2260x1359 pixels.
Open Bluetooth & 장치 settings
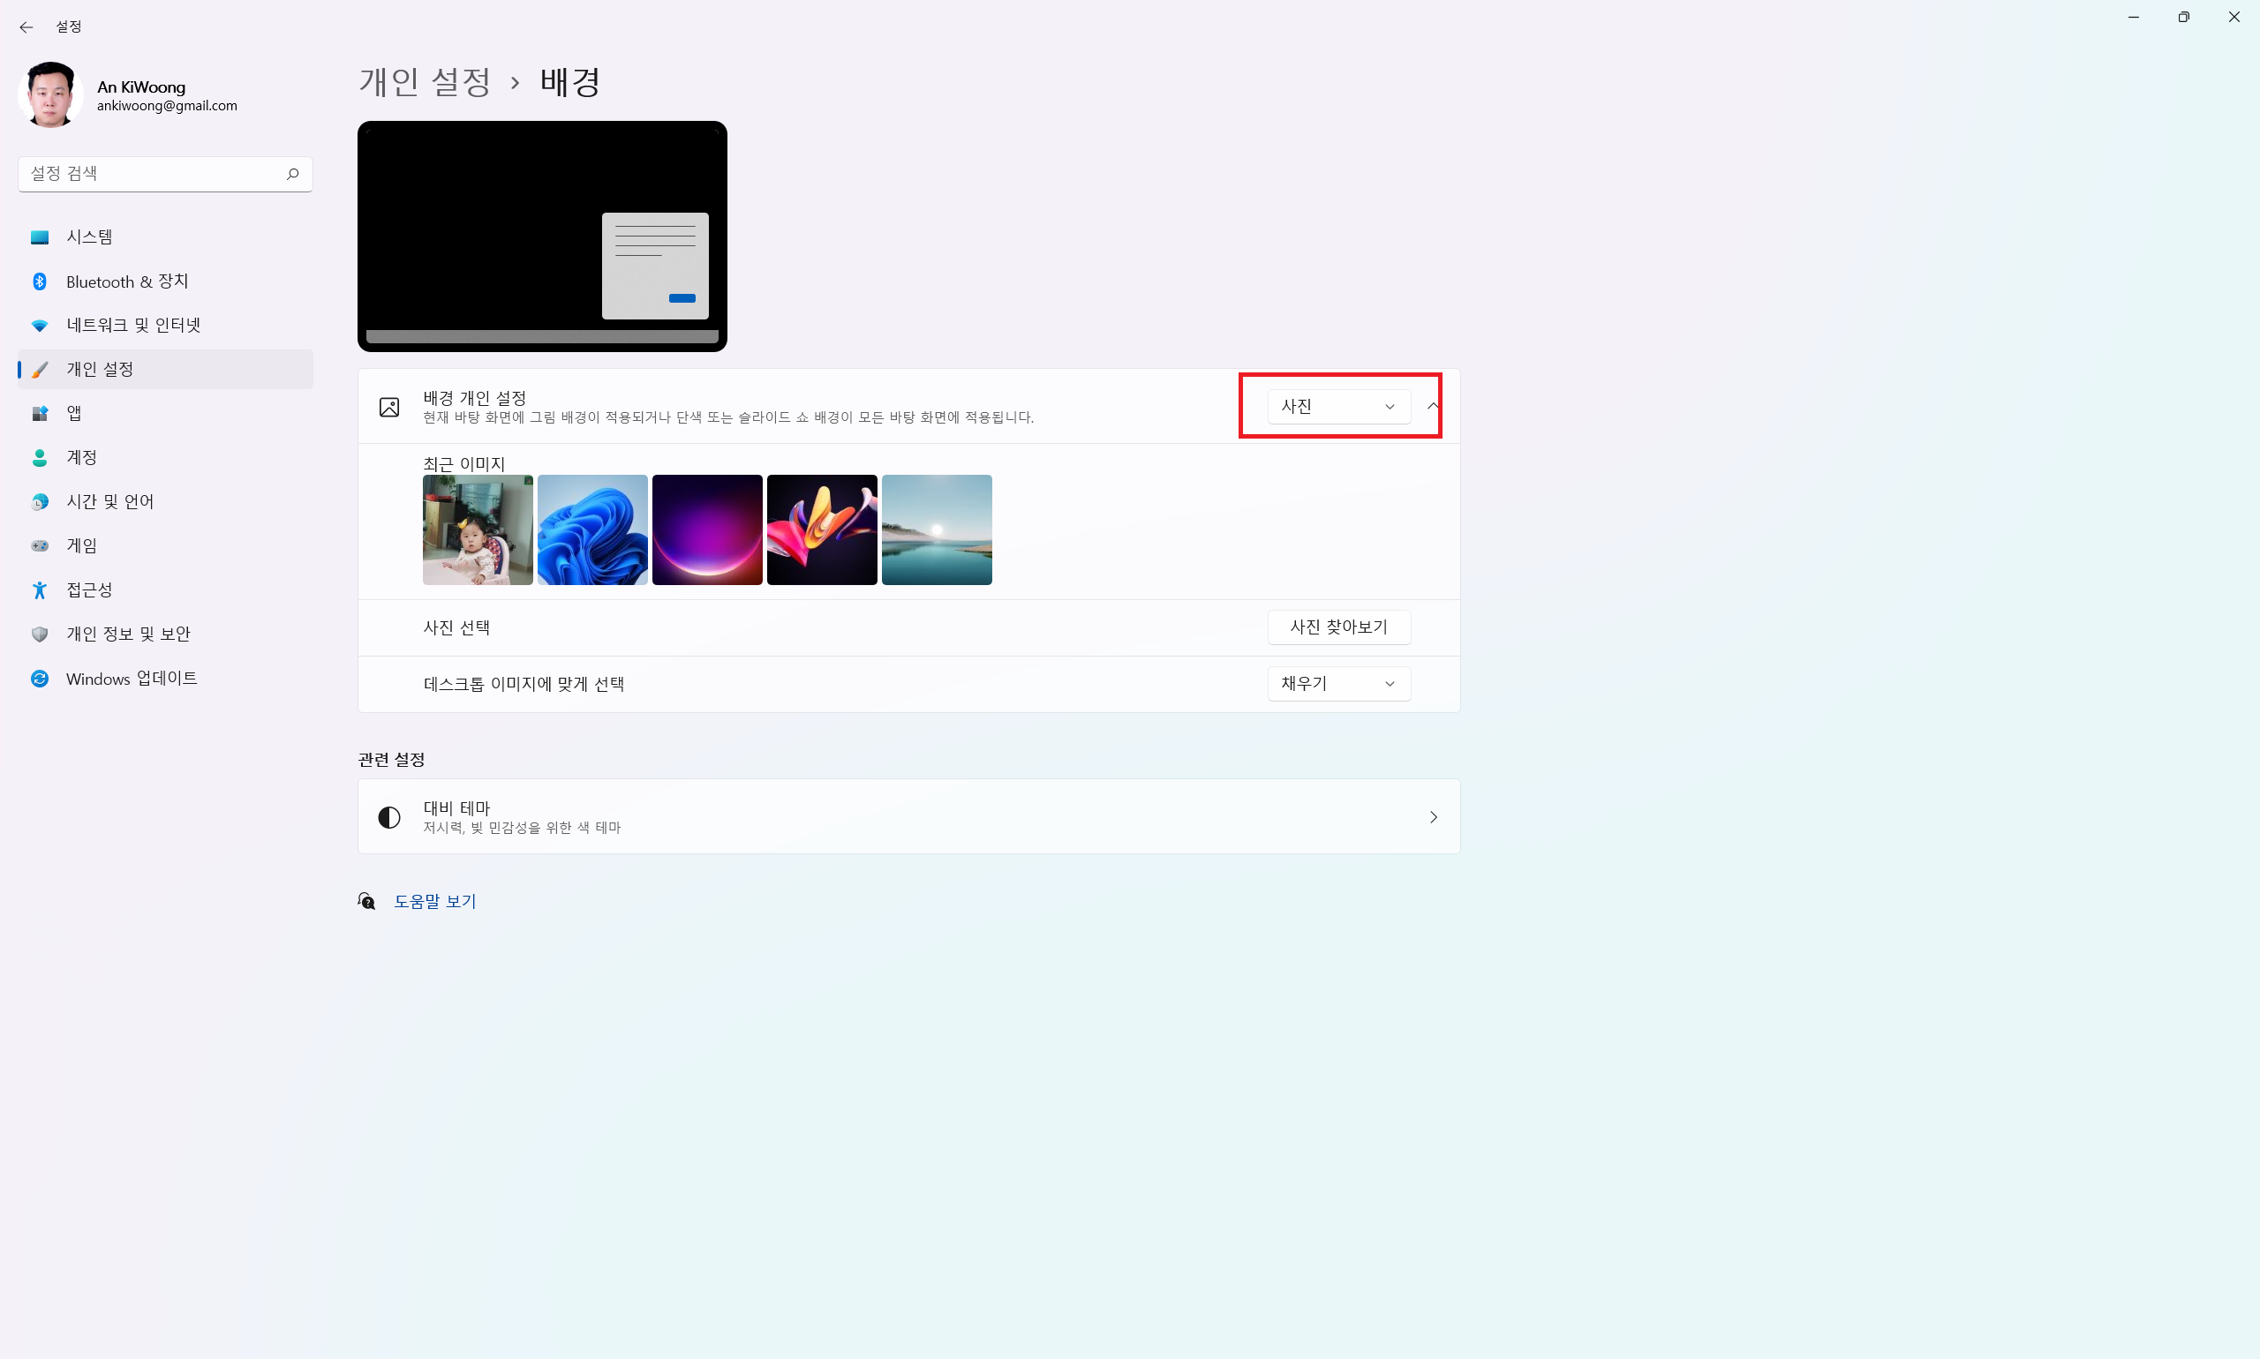(x=126, y=282)
